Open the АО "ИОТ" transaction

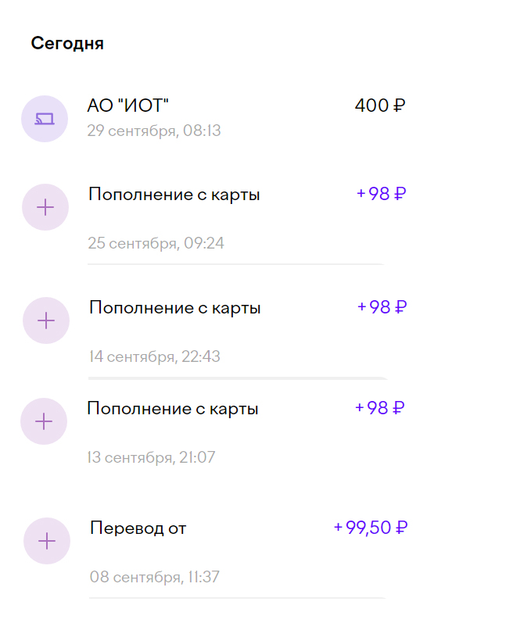click(128, 106)
